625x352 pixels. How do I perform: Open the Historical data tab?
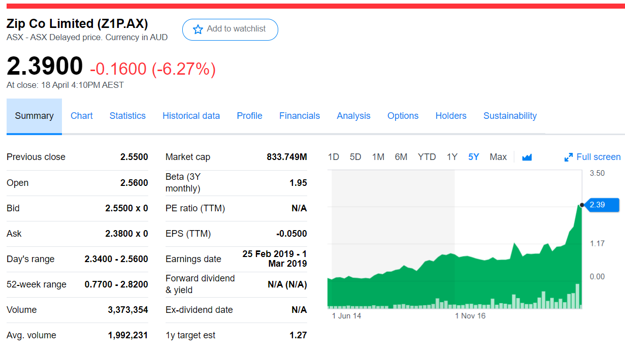191,116
